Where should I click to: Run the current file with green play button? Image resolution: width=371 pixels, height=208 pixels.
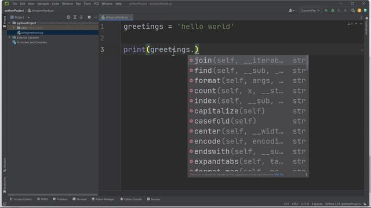[326, 10]
